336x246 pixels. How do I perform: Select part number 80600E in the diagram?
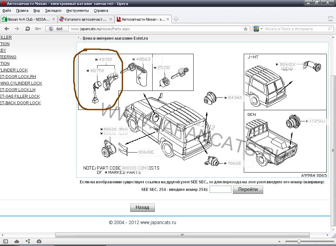click(x=146, y=152)
